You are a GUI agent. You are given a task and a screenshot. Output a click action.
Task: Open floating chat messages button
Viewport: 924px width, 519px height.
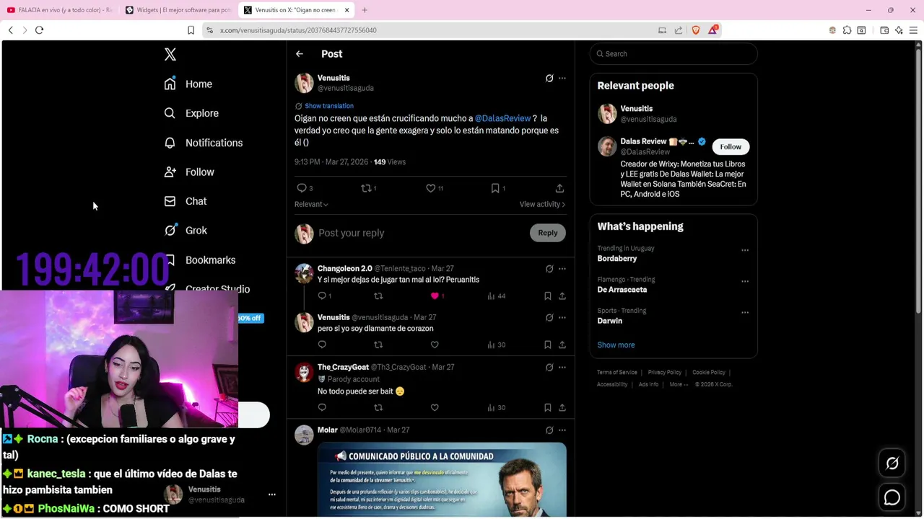pos(892,497)
